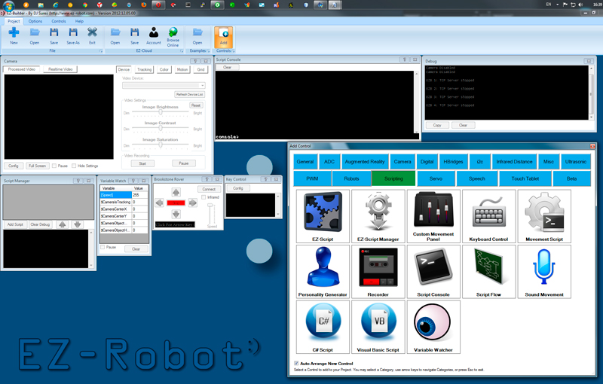Open the Help menu

pos(79,21)
